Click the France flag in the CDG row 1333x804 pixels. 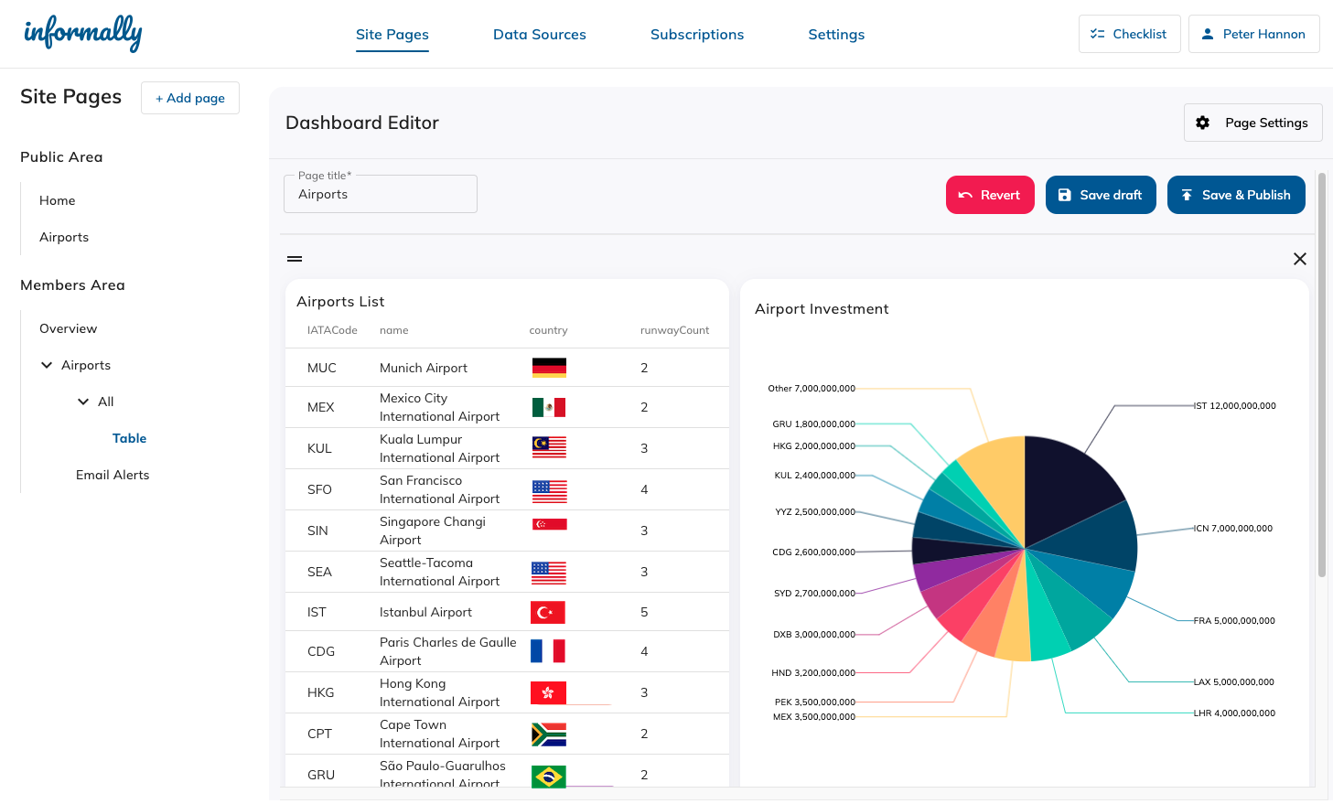pyautogui.click(x=548, y=651)
